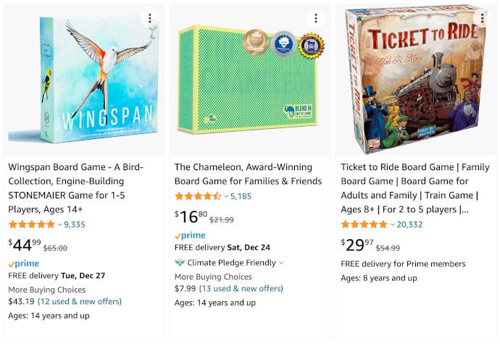Expand rating breakdown chevron for Wingspan
The height and width of the screenshot is (344, 500).
pos(59,225)
